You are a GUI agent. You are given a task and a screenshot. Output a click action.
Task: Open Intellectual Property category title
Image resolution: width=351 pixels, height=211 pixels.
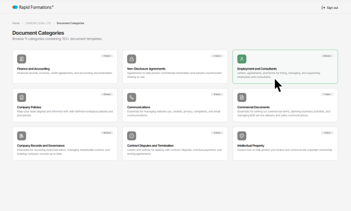(251, 145)
